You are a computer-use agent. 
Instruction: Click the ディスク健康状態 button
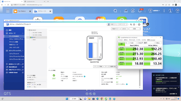110,67
